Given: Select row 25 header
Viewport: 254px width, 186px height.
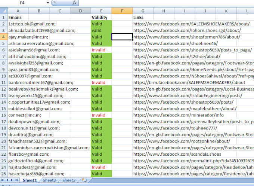Looking at the screenshot, I should [x=4, y=174].
